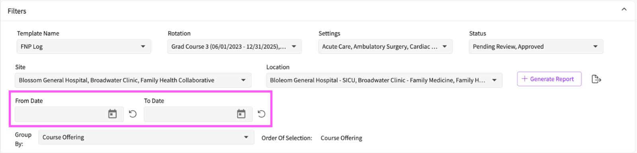637x153 pixels.
Task: Click the plus icon in Generate Report
Action: pyautogui.click(x=524, y=79)
